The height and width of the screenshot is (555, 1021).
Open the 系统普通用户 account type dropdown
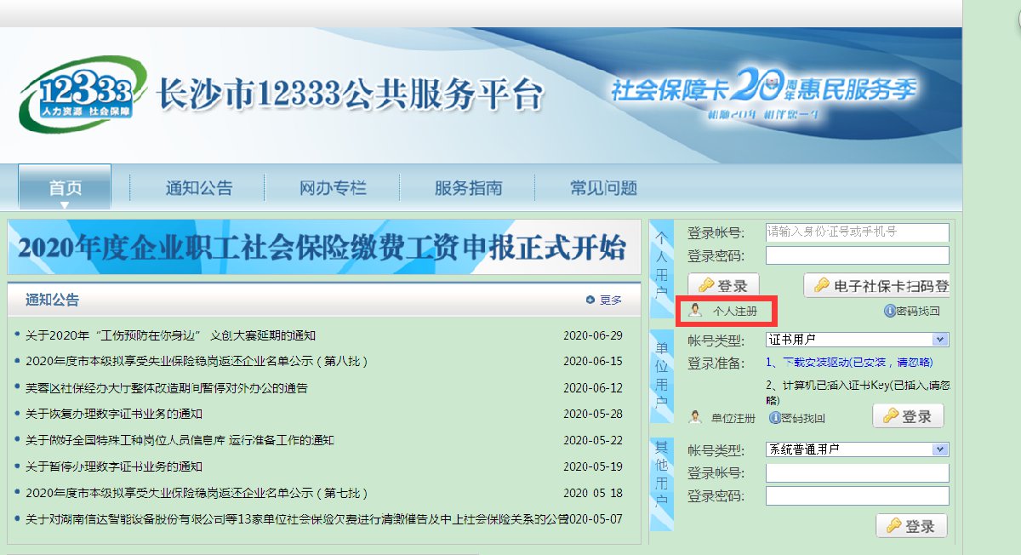coord(940,449)
